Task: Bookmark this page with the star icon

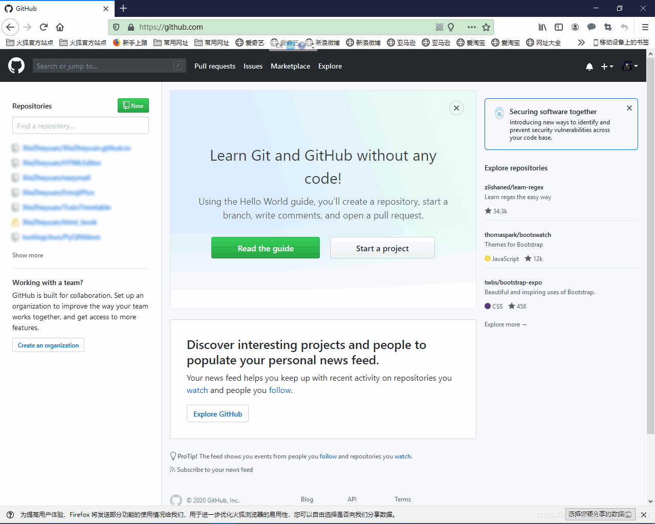Action: 486,27
